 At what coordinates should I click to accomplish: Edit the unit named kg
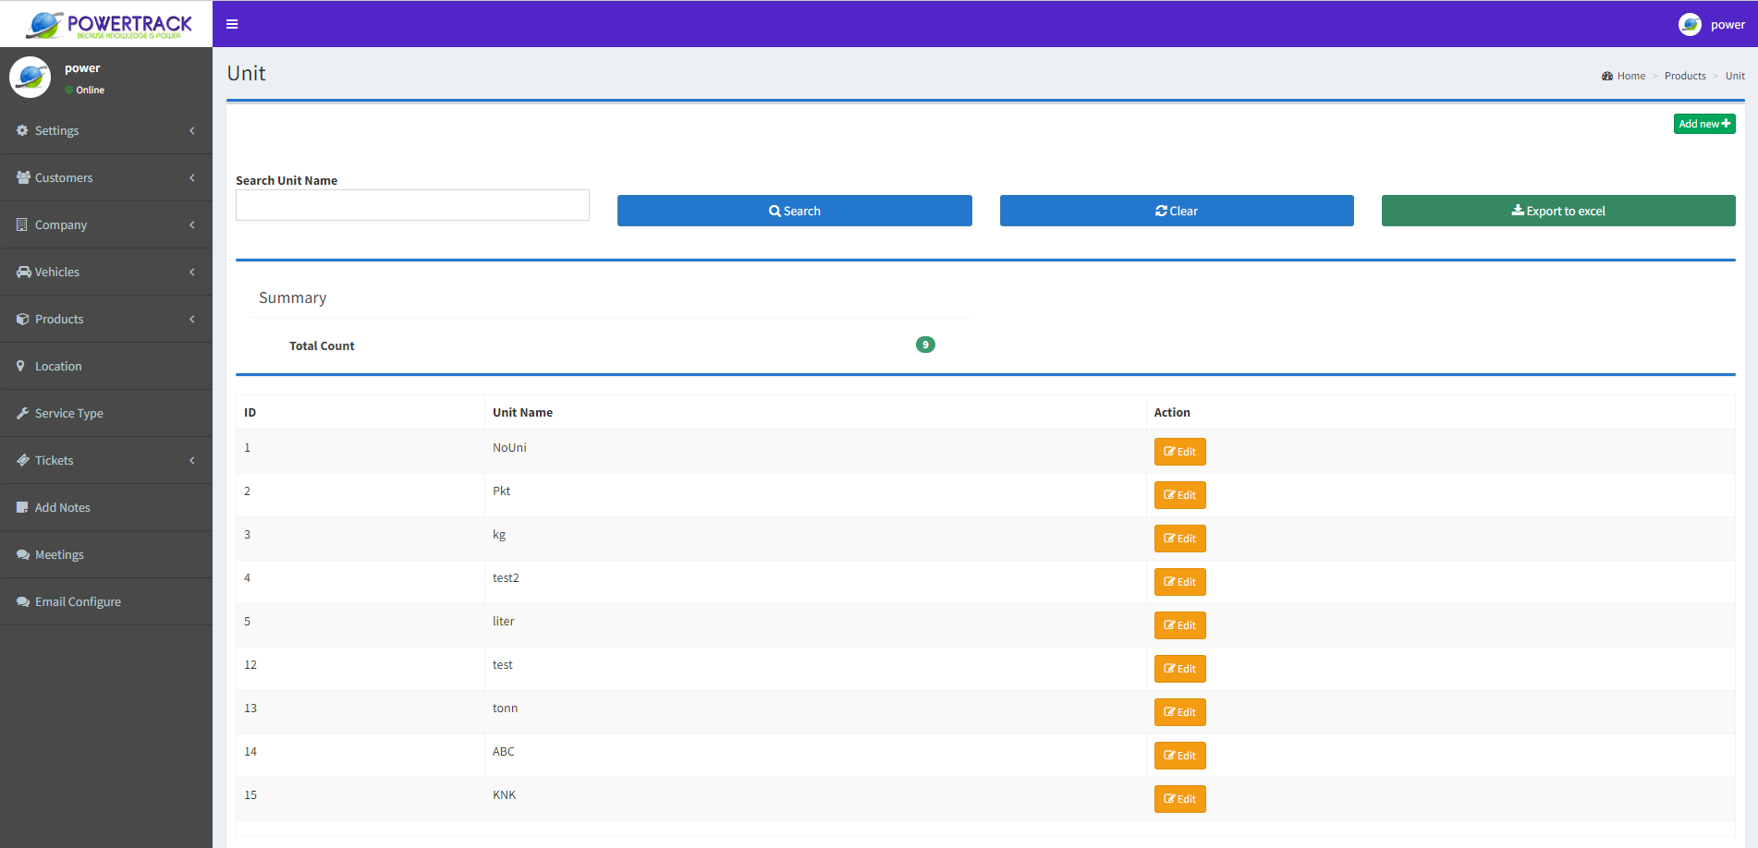click(1179, 539)
